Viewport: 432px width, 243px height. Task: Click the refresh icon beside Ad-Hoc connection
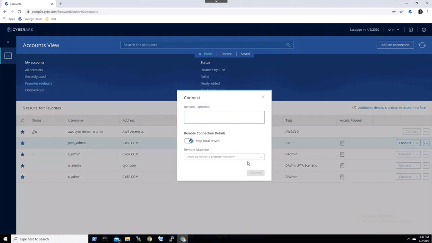pos(422,45)
